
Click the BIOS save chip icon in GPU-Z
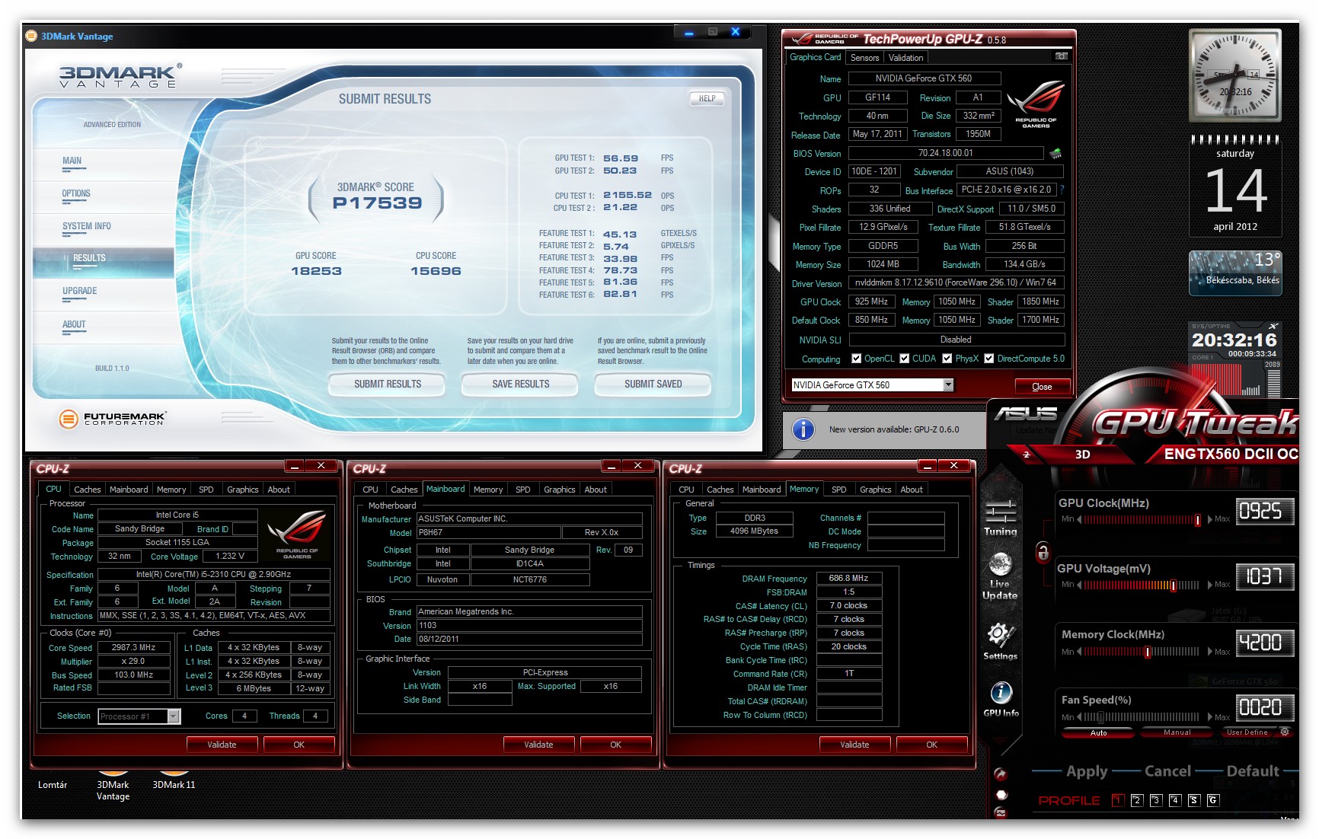[1056, 153]
